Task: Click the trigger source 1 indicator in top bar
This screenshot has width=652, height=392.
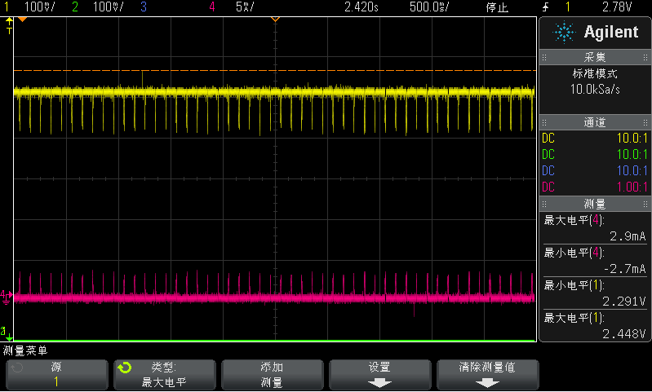Action: tap(568, 7)
